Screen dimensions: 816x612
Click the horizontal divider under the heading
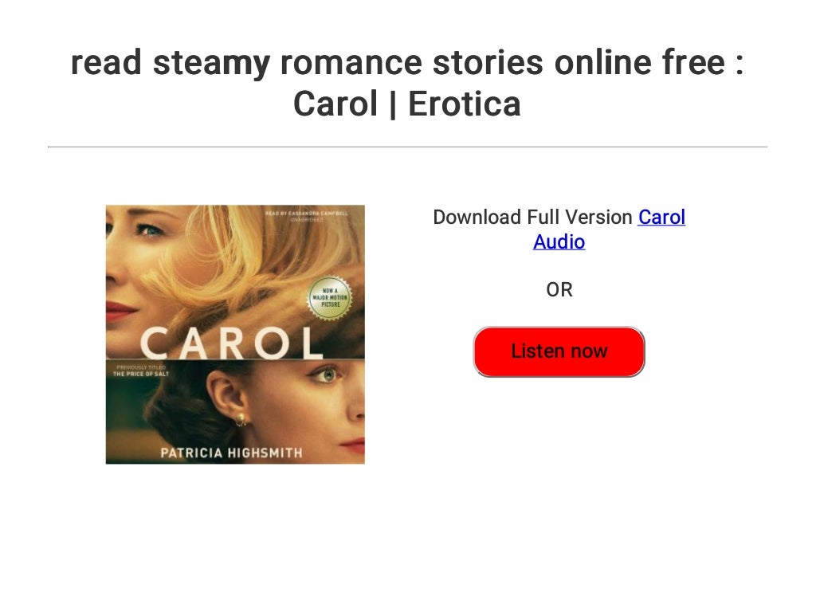click(x=407, y=147)
